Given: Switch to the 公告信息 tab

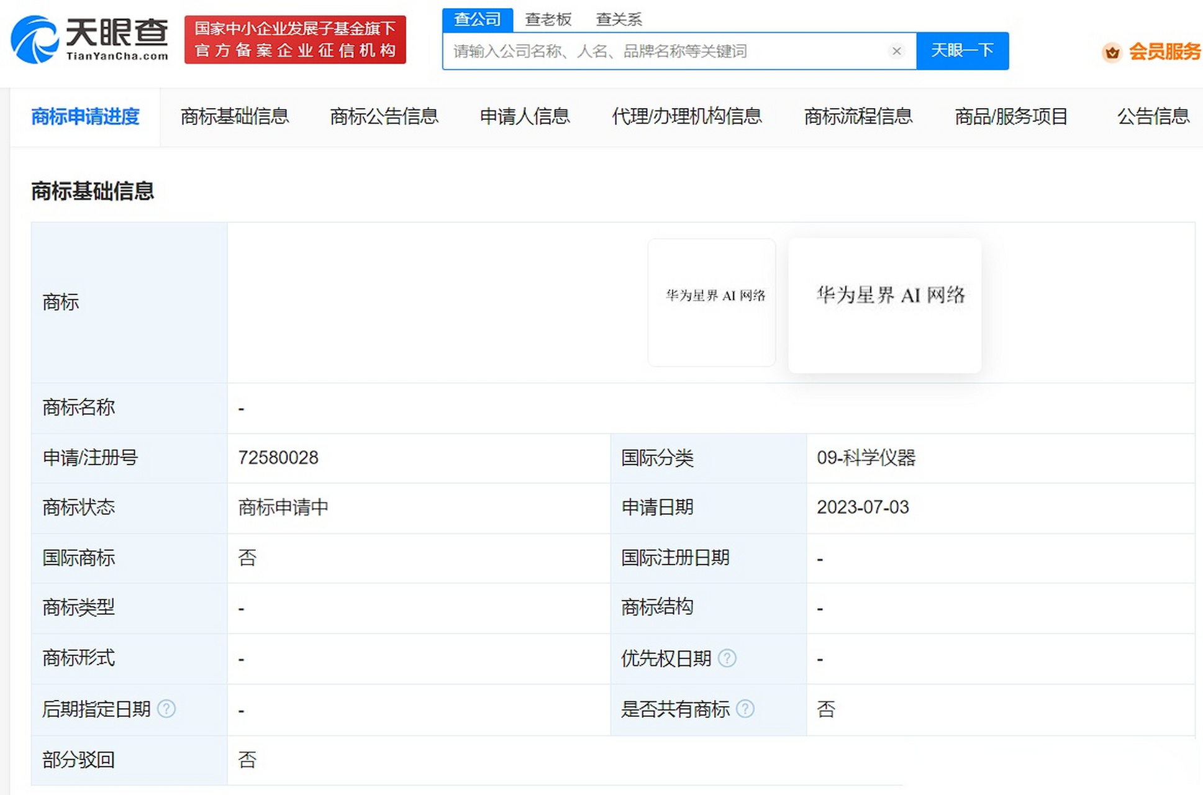Looking at the screenshot, I should pyautogui.click(x=1153, y=117).
